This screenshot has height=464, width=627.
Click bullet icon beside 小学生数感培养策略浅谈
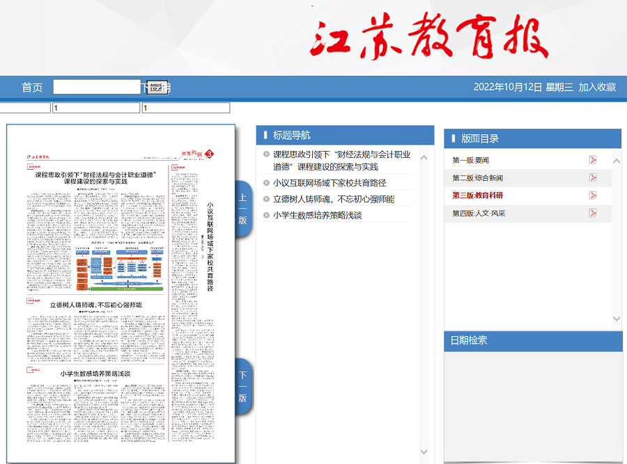tap(266, 215)
